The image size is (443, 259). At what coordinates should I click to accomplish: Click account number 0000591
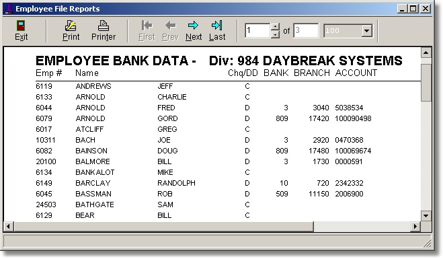(349, 161)
